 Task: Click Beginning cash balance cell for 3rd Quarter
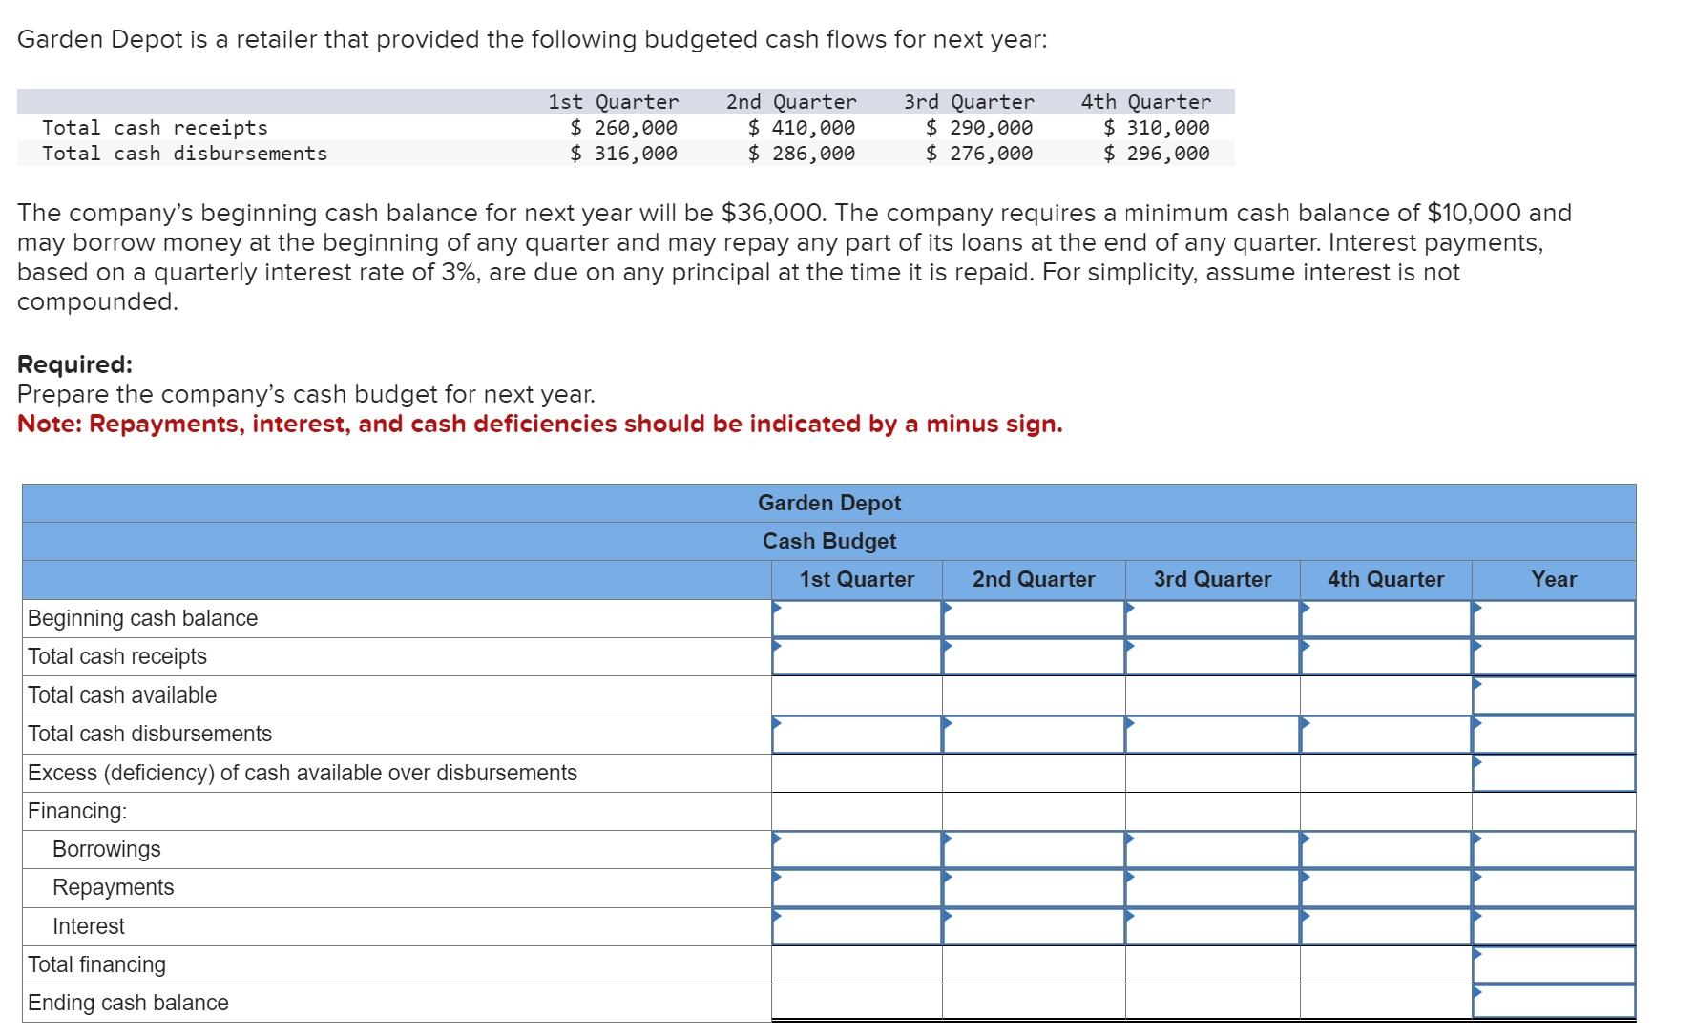pyautogui.click(x=1213, y=618)
